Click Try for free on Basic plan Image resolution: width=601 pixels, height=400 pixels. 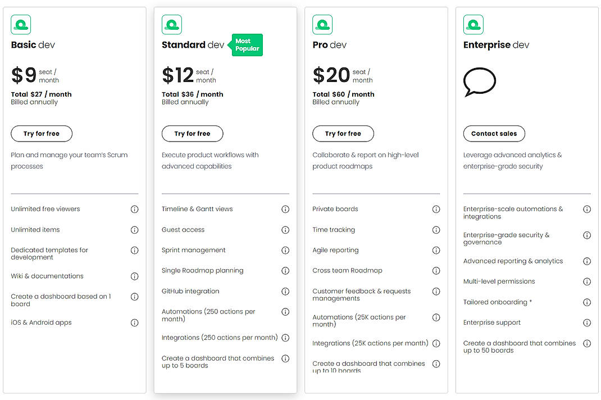(x=41, y=134)
